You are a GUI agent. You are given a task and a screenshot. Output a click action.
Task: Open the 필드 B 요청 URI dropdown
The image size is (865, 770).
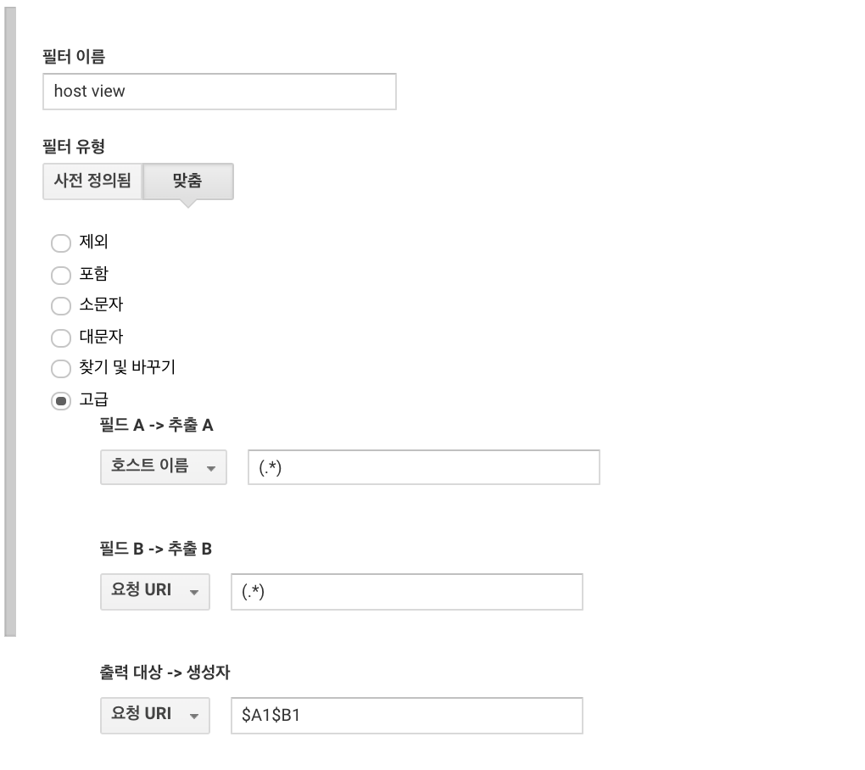(155, 591)
